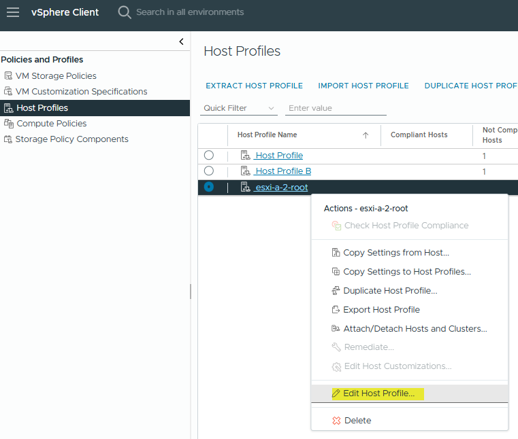
Task: Click the icon beside esxi-a-2-root
Action: [245, 187]
